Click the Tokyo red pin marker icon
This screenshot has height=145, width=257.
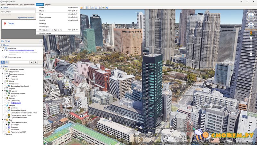pos(5,24)
